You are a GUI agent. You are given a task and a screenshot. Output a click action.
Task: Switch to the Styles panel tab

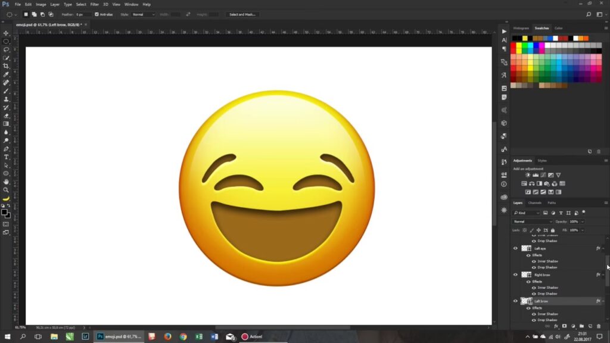click(542, 161)
